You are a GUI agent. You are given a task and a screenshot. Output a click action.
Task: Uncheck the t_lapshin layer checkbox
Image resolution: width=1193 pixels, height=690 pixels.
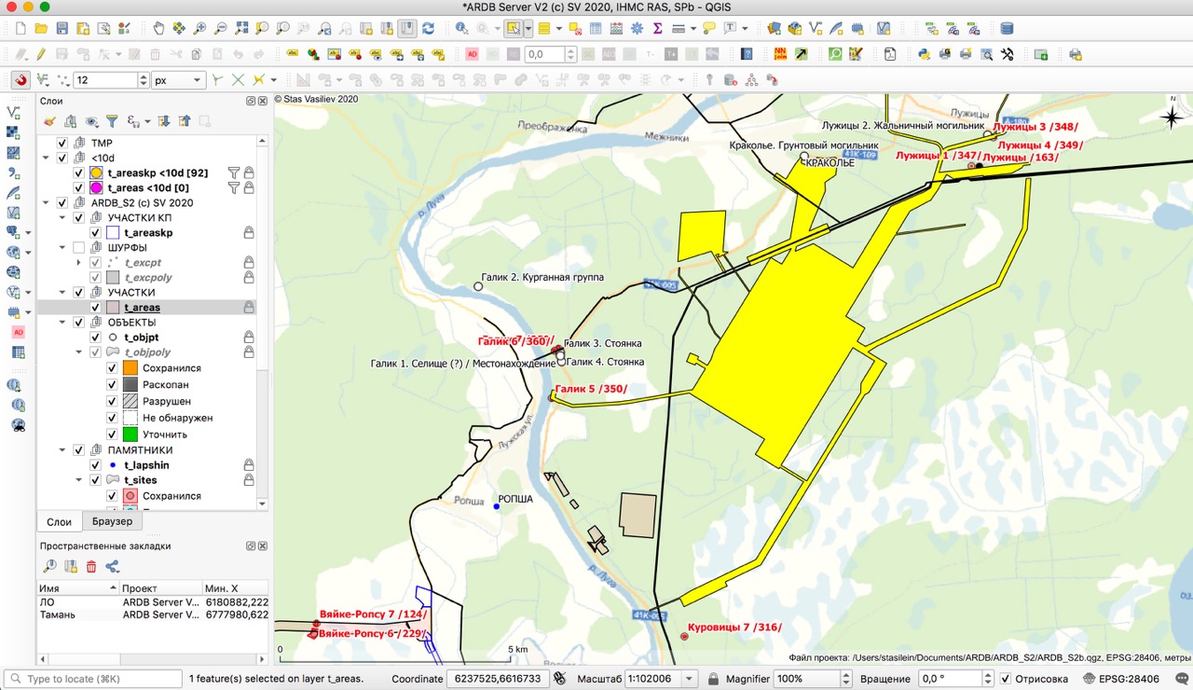coord(95,465)
